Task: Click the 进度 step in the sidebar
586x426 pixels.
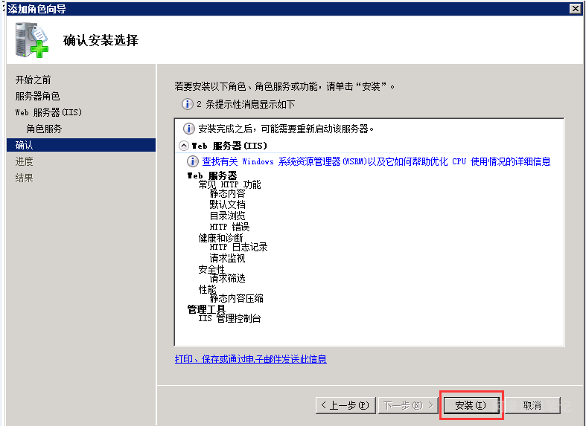Action: (25, 161)
